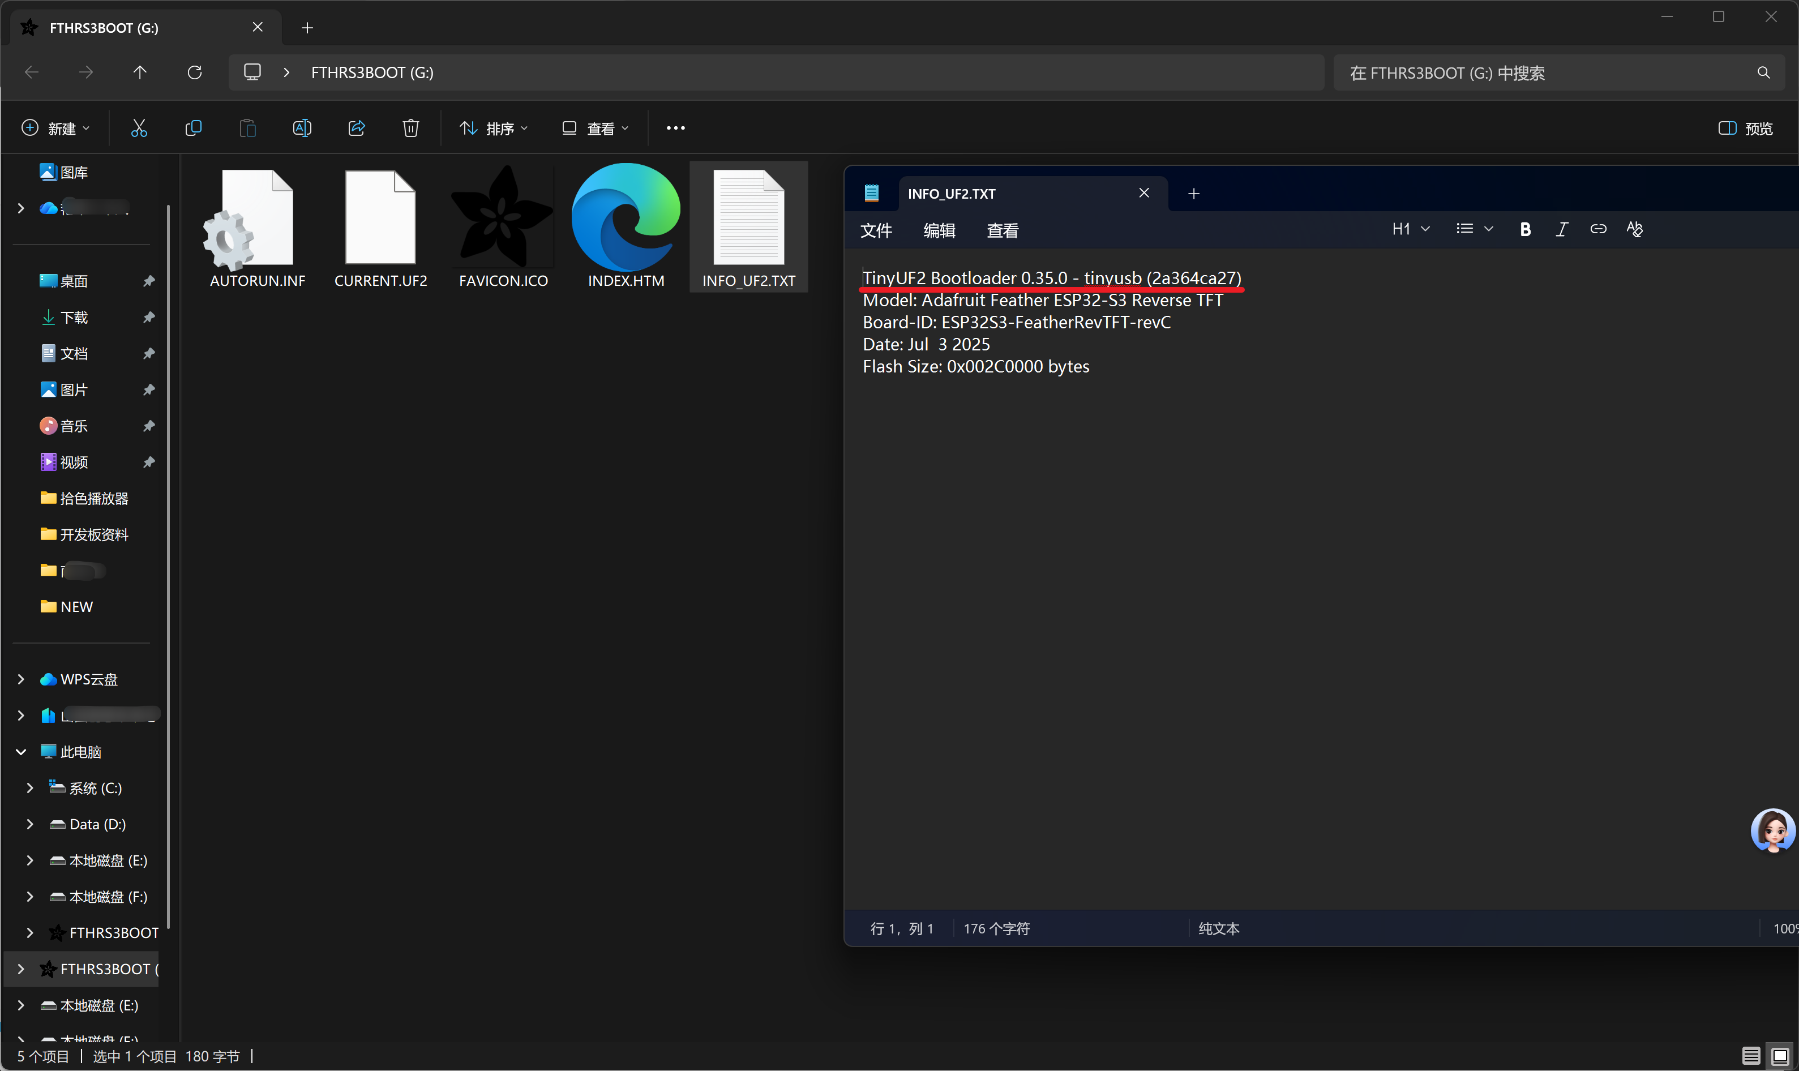The width and height of the screenshot is (1799, 1071).
Task: Open the 文件 menu in Notepad
Action: [876, 231]
